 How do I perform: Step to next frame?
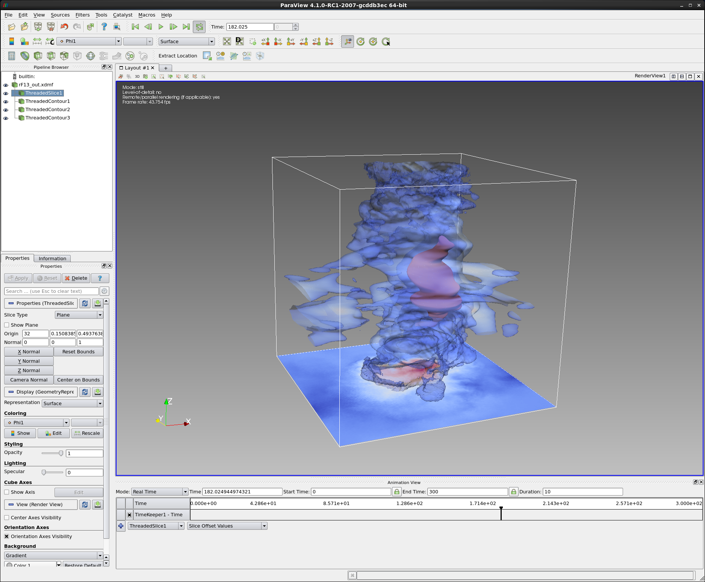point(173,27)
